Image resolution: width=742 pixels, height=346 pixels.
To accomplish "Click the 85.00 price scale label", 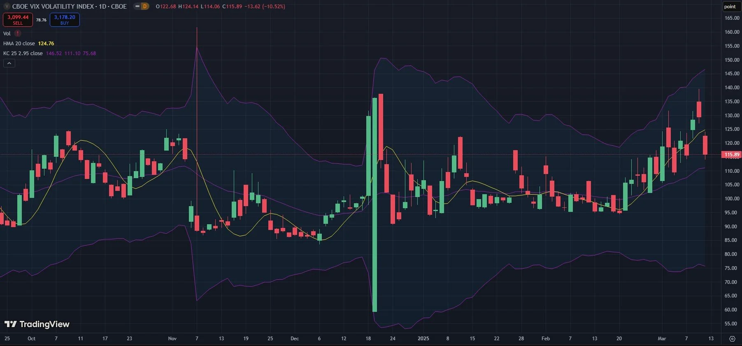I will tap(732, 240).
